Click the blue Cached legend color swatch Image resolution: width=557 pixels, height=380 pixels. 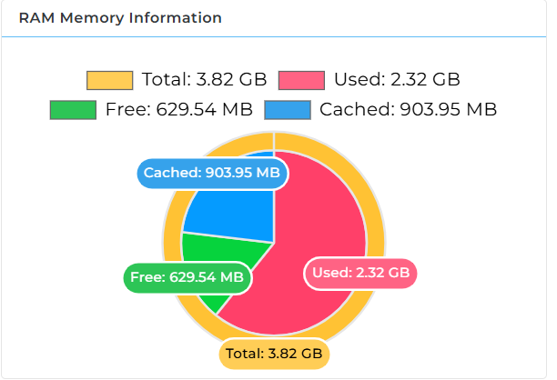(x=288, y=110)
